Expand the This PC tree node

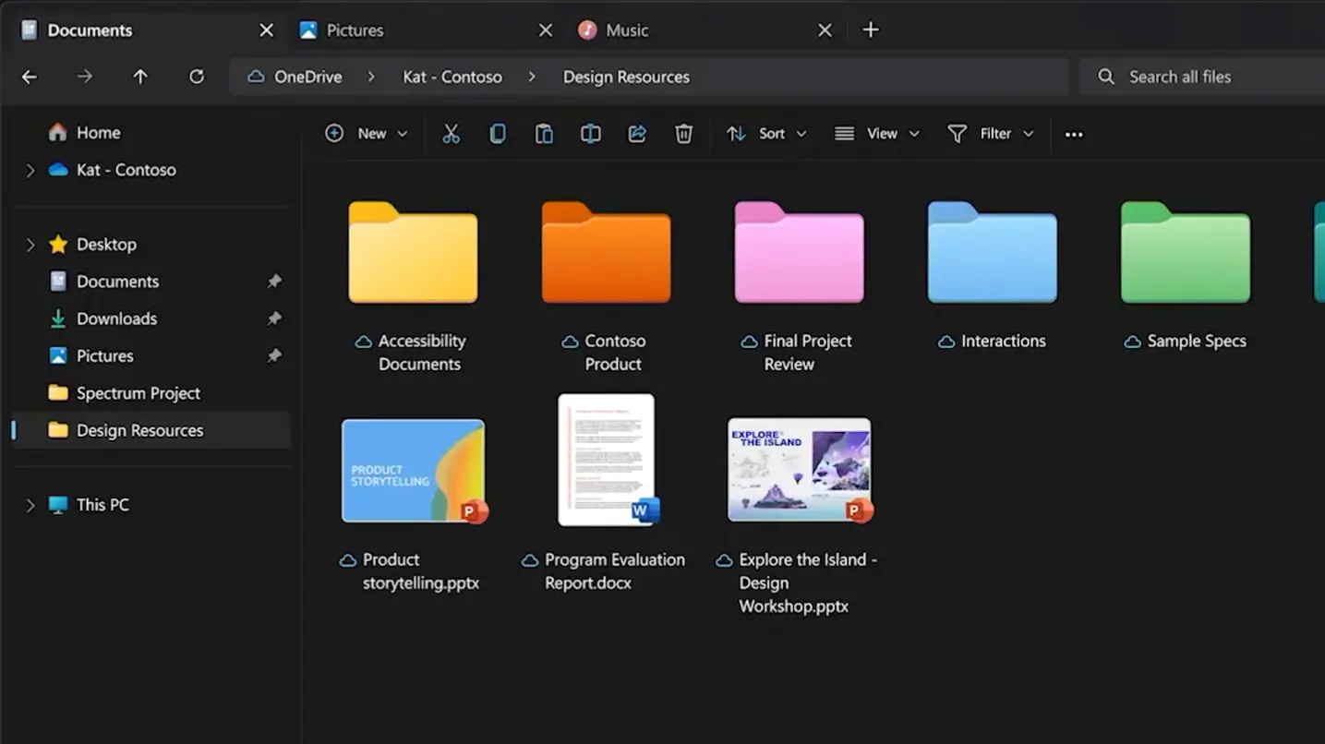[x=30, y=505]
